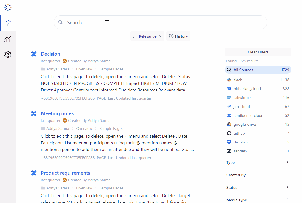Click Aditya Sarma breadcrumb under Decision

pyautogui.click(x=58, y=69)
